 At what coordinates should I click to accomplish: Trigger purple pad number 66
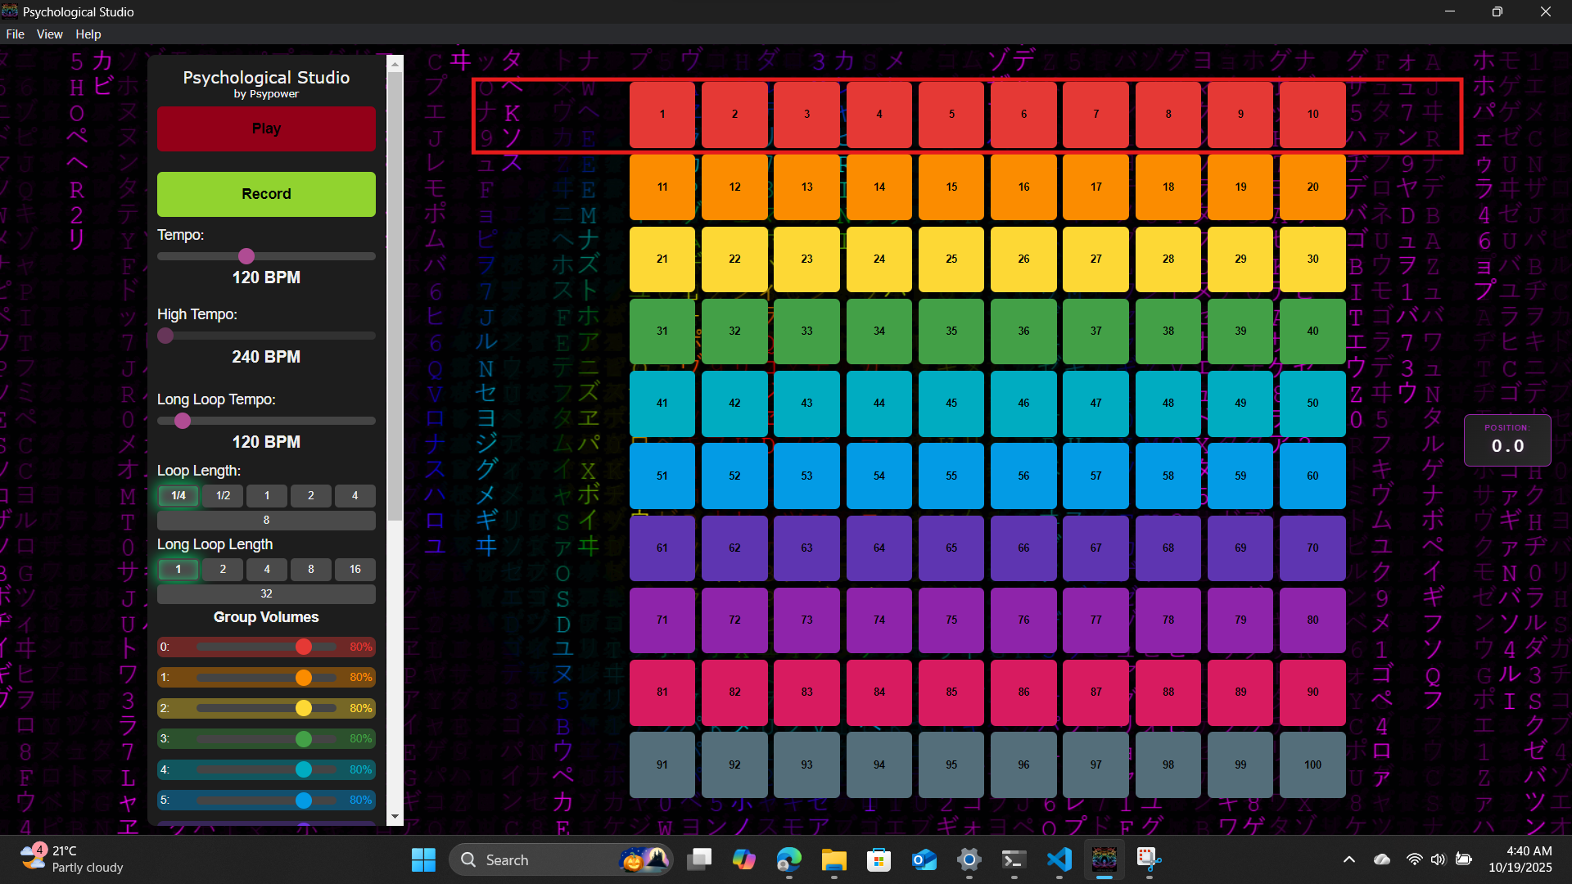click(1023, 548)
